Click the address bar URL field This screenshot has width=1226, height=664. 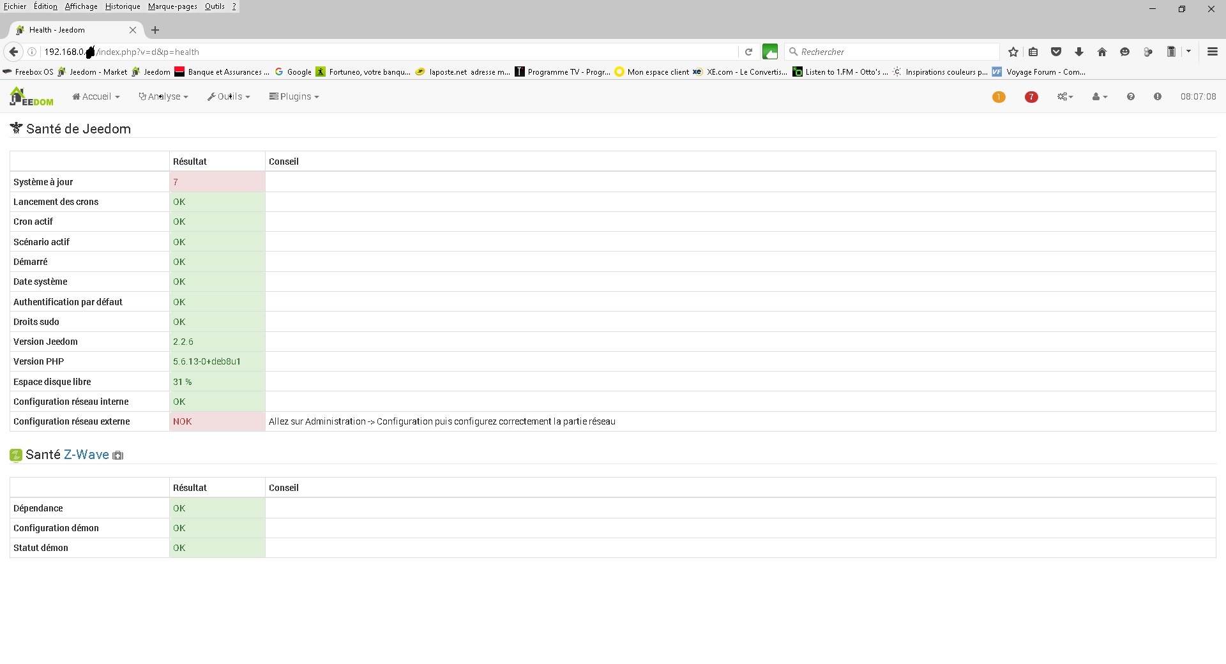click(x=390, y=52)
